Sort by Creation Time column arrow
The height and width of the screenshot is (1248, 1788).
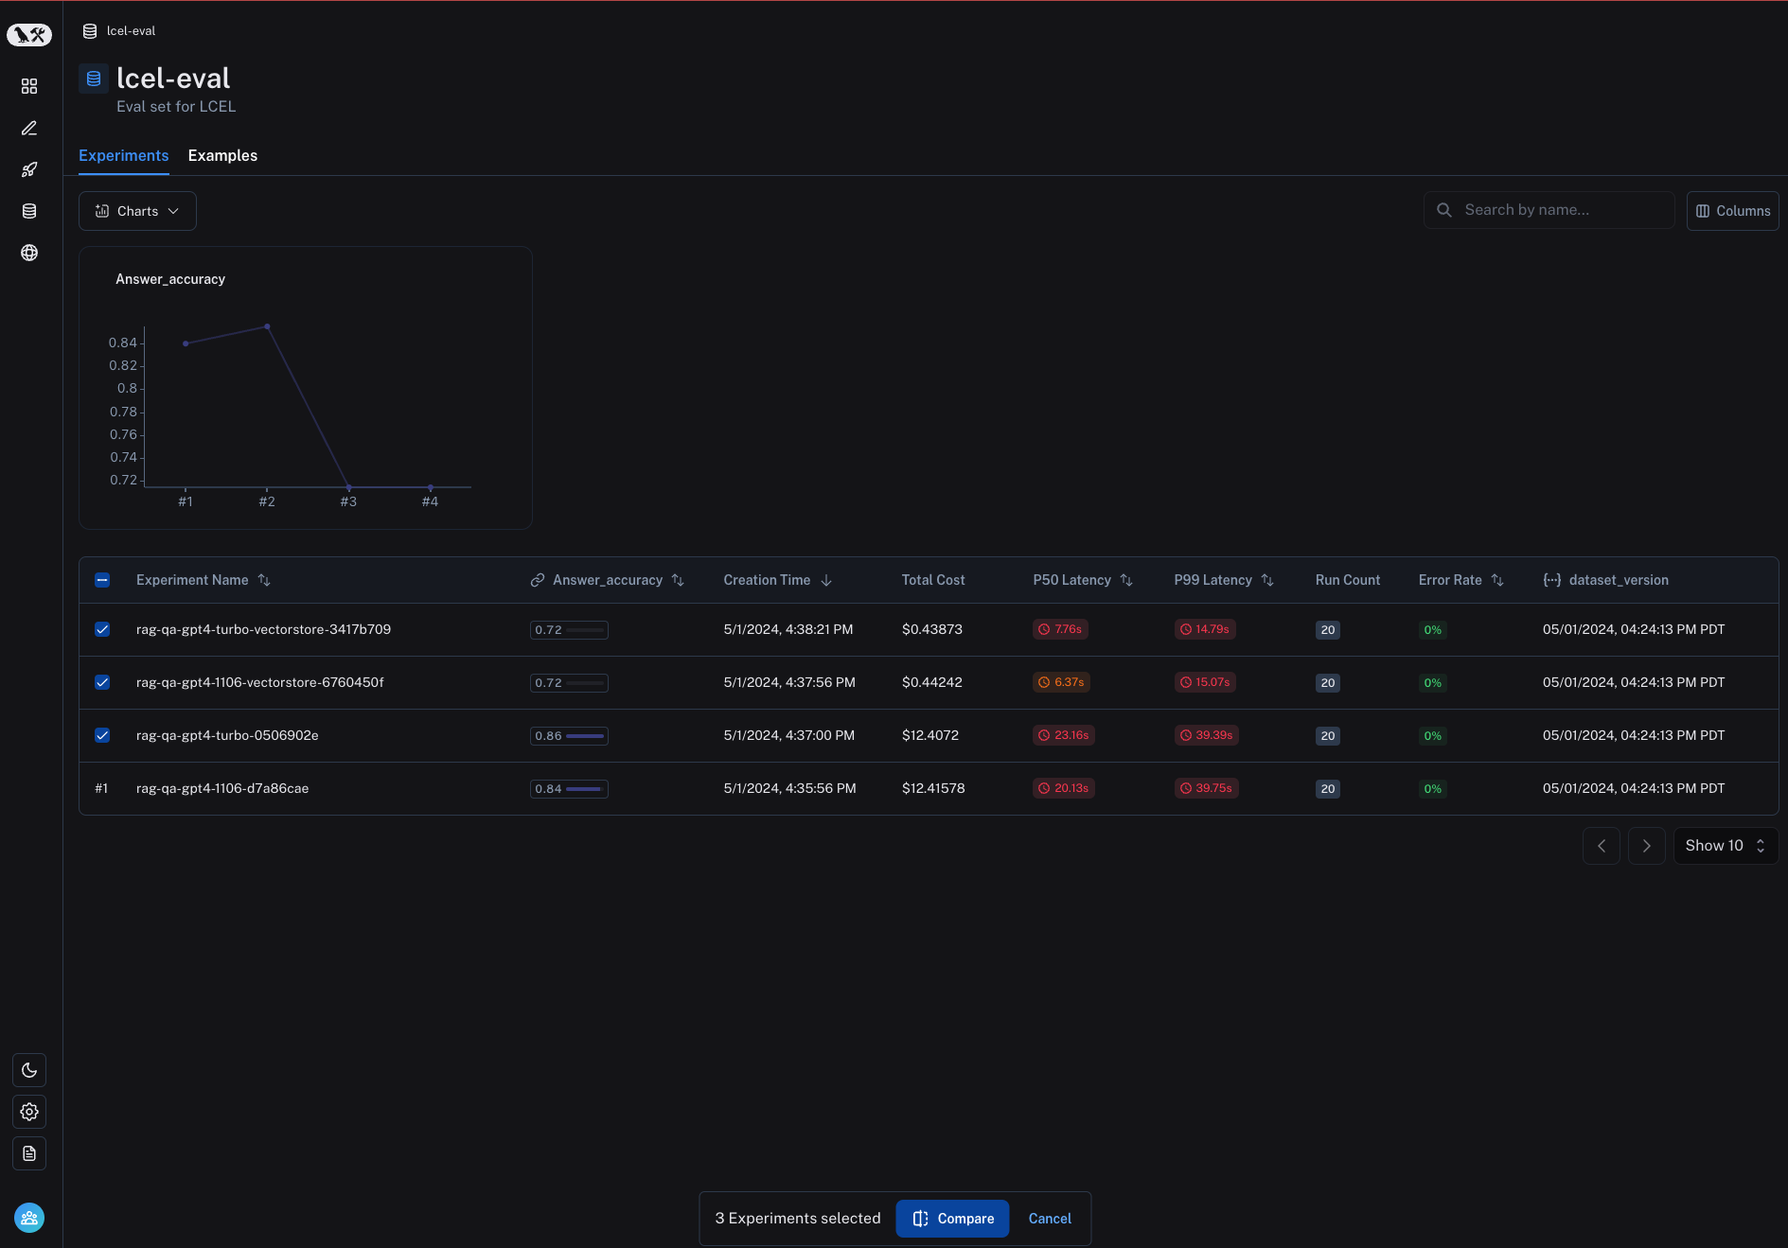[826, 580]
